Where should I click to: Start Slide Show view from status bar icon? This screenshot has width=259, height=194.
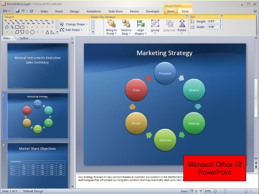click(201, 191)
